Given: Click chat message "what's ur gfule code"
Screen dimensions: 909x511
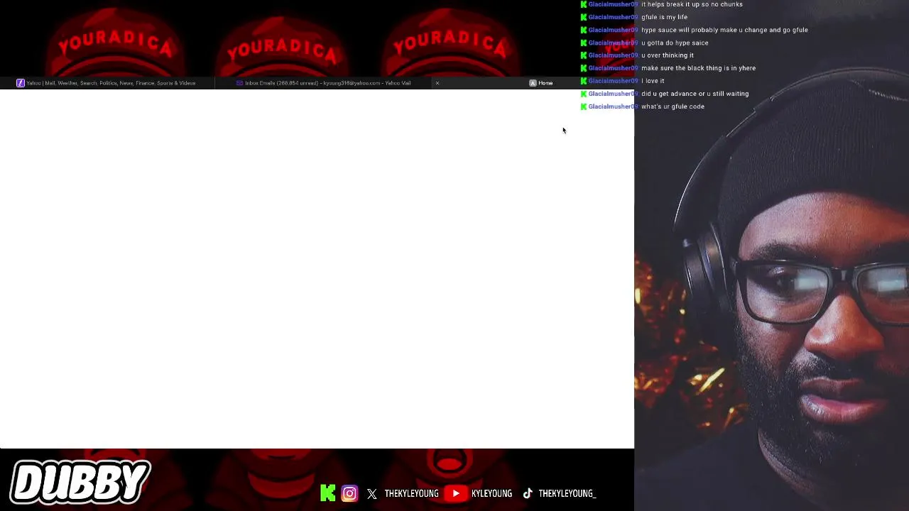Looking at the screenshot, I should [673, 106].
